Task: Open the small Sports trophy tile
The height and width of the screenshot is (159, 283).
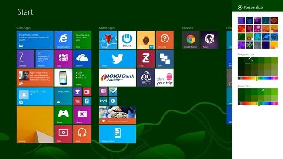Action: point(77,92)
